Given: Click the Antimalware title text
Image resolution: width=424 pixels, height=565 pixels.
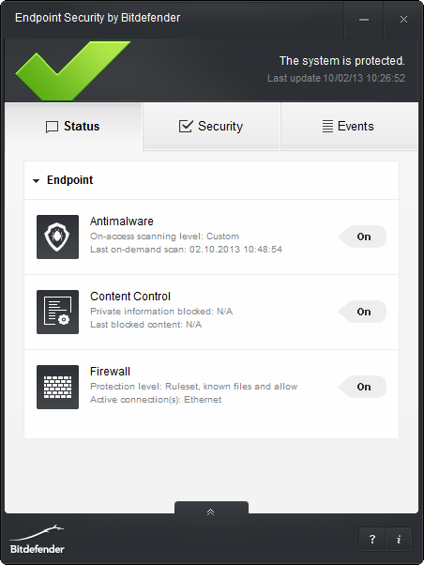Looking at the screenshot, I should tap(122, 221).
